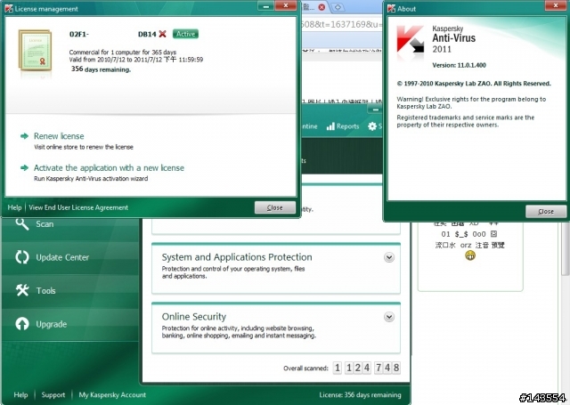Open the Tools section

tap(70, 290)
